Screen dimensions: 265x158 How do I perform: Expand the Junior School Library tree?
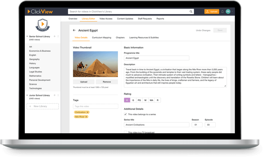coord(27,95)
